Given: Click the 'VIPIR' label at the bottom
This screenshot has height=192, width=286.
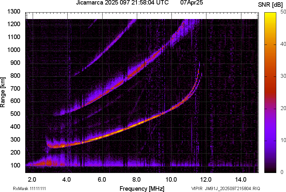Looking at the screenshot, I should click(197, 188).
